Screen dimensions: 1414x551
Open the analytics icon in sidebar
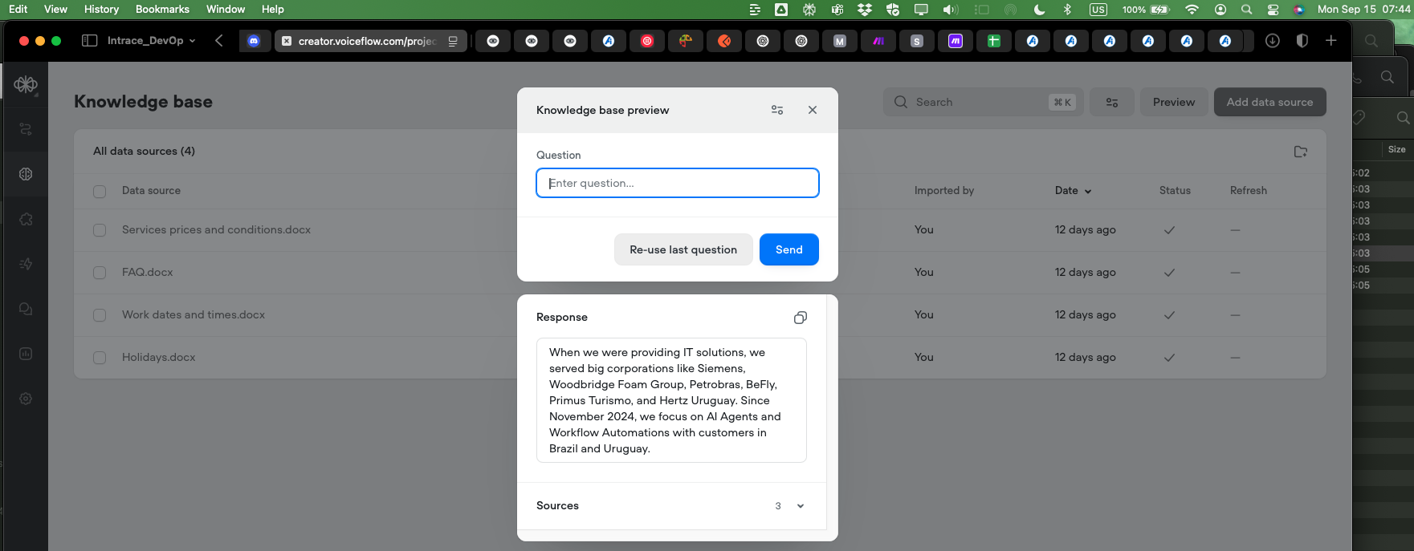(x=26, y=354)
